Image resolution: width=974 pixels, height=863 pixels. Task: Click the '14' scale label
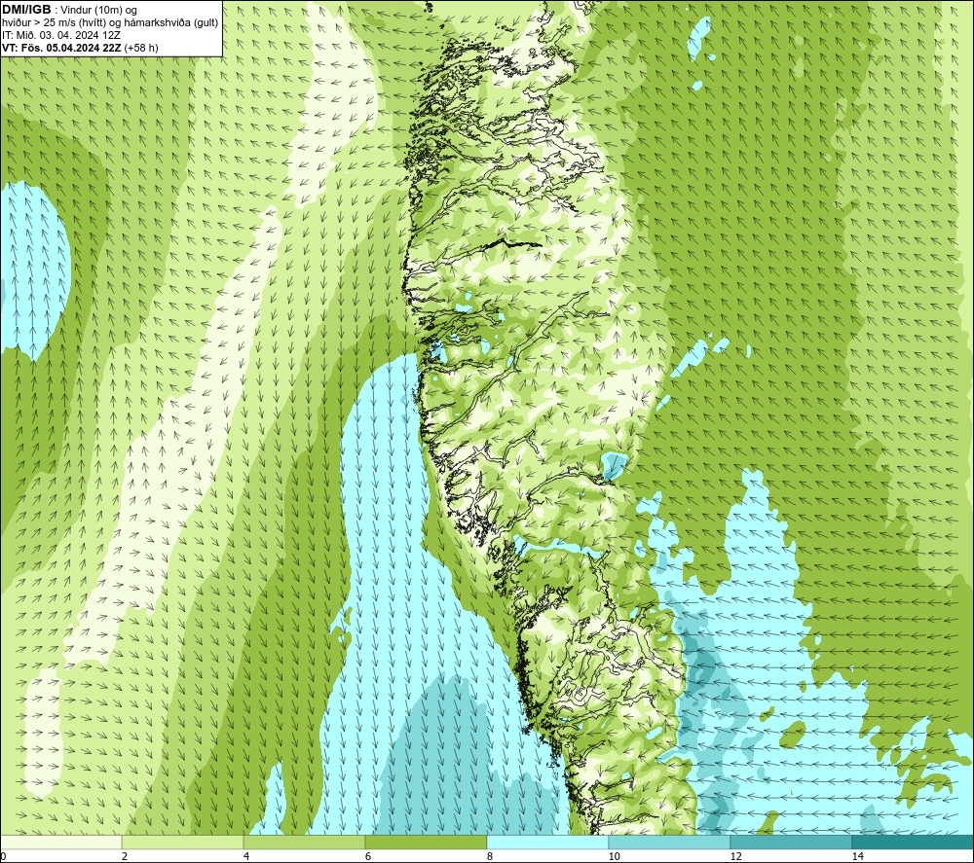pyautogui.click(x=857, y=856)
